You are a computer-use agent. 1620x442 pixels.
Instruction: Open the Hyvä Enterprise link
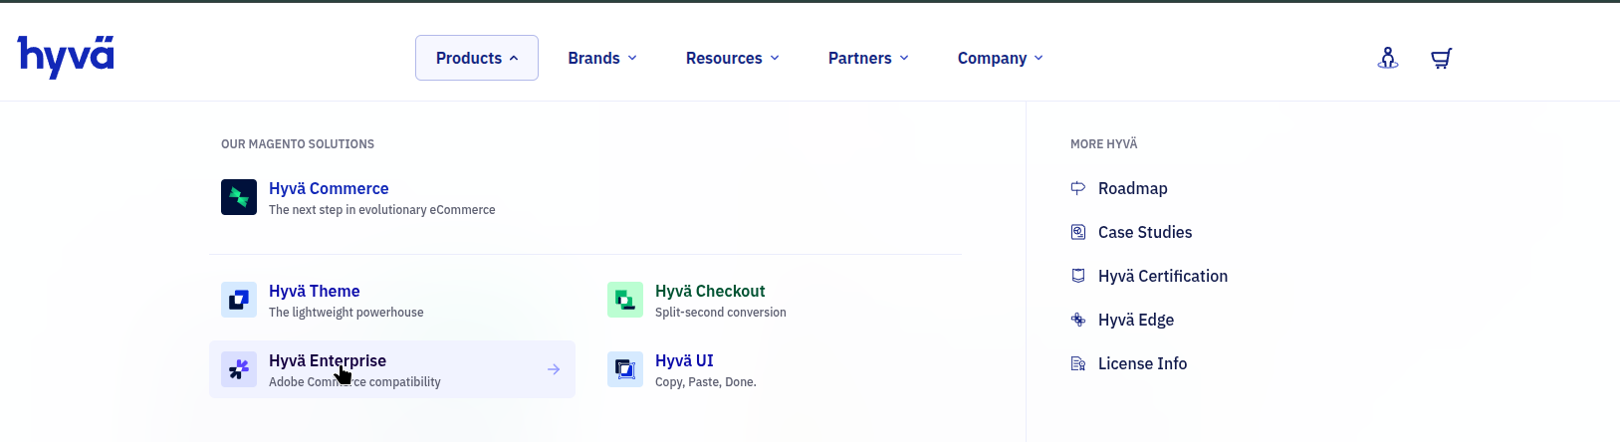pos(328,360)
